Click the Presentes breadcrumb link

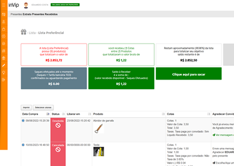click(x=16, y=14)
